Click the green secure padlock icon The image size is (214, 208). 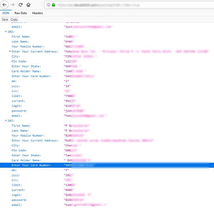point(53,5)
